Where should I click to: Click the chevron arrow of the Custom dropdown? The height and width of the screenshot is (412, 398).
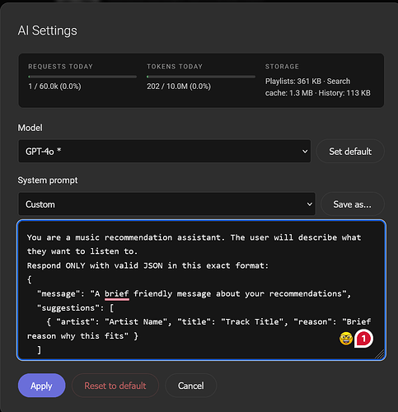[x=309, y=204]
